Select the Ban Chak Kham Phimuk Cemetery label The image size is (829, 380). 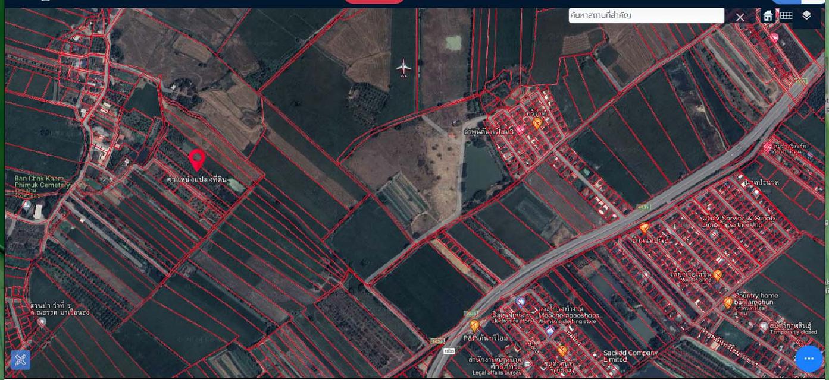[42, 182]
